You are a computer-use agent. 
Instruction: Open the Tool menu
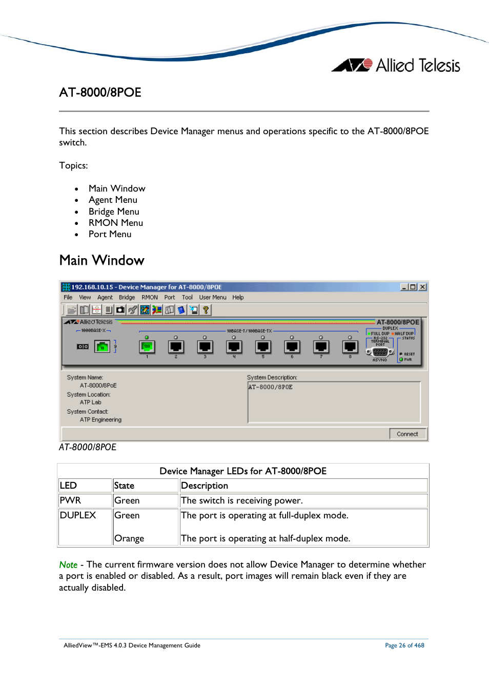[188, 297]
